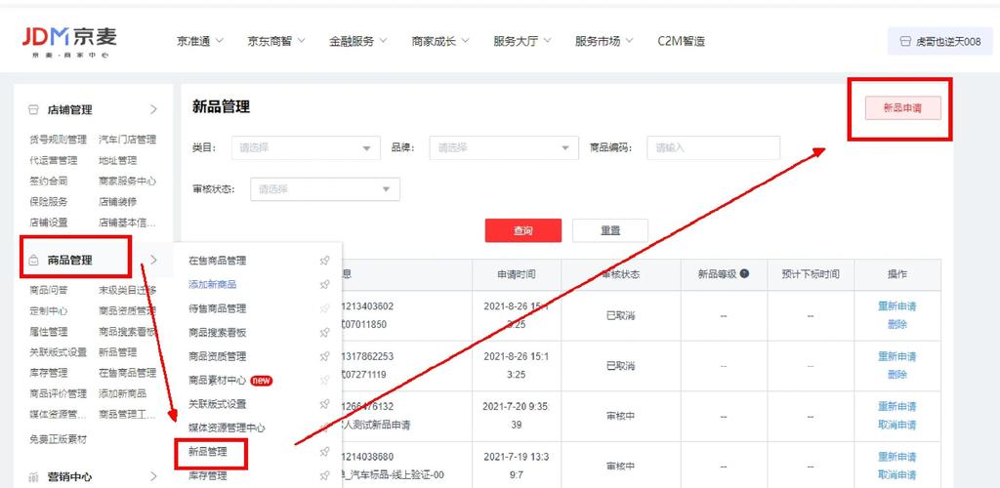Click the 新品申请 button
This screenshot has height=488, width=1000.
pyautogui.click(x=902, y=108)
